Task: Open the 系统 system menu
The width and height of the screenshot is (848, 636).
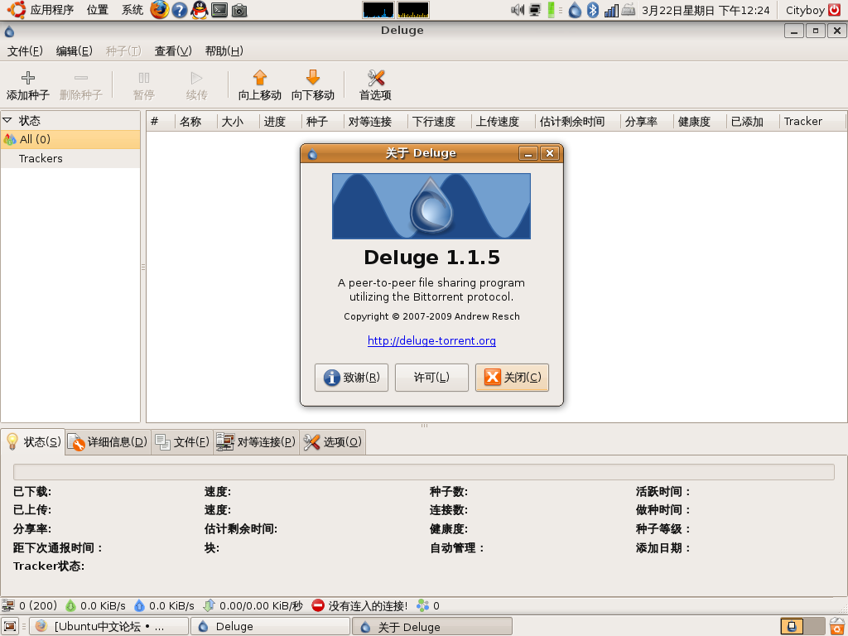Action: point(132,10)
